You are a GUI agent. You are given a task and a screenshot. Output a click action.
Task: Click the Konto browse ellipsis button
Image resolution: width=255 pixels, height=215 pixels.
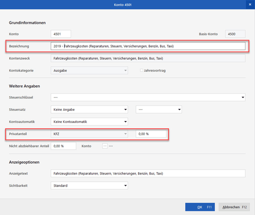105,146
